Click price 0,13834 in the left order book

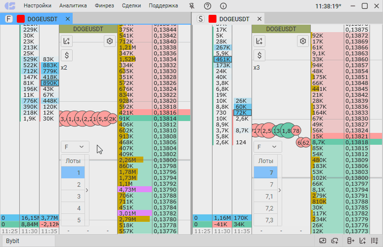tap(165, 59)
